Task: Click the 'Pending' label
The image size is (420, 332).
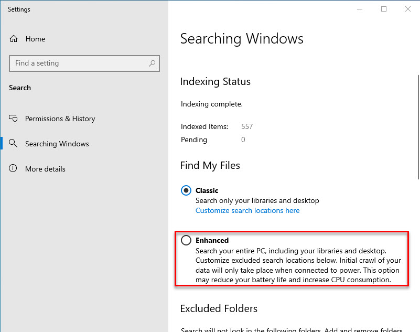Action: (x=194, y=140)
